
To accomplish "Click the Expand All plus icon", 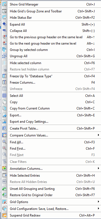I will 4,24.
